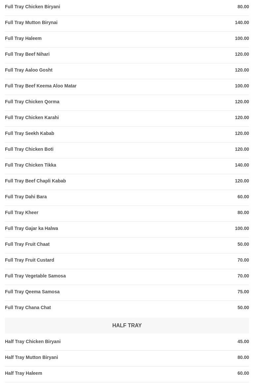The image size is (254, 385).
Task: Click the Full Tray Chicken Biryani item
Action: [x=32, y=7]
